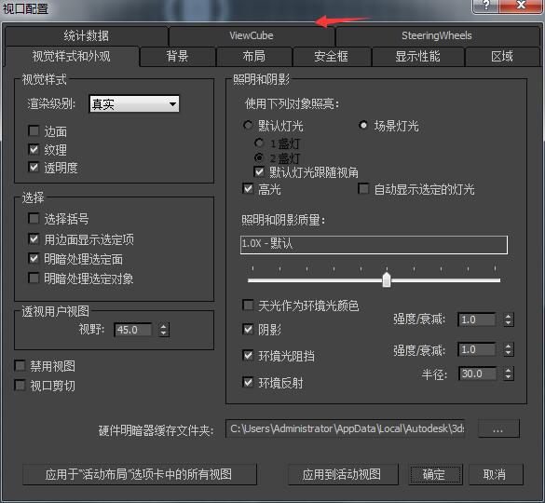Click 应用于"活动布局"选项卡中的所有视图 button

[140, 474]
